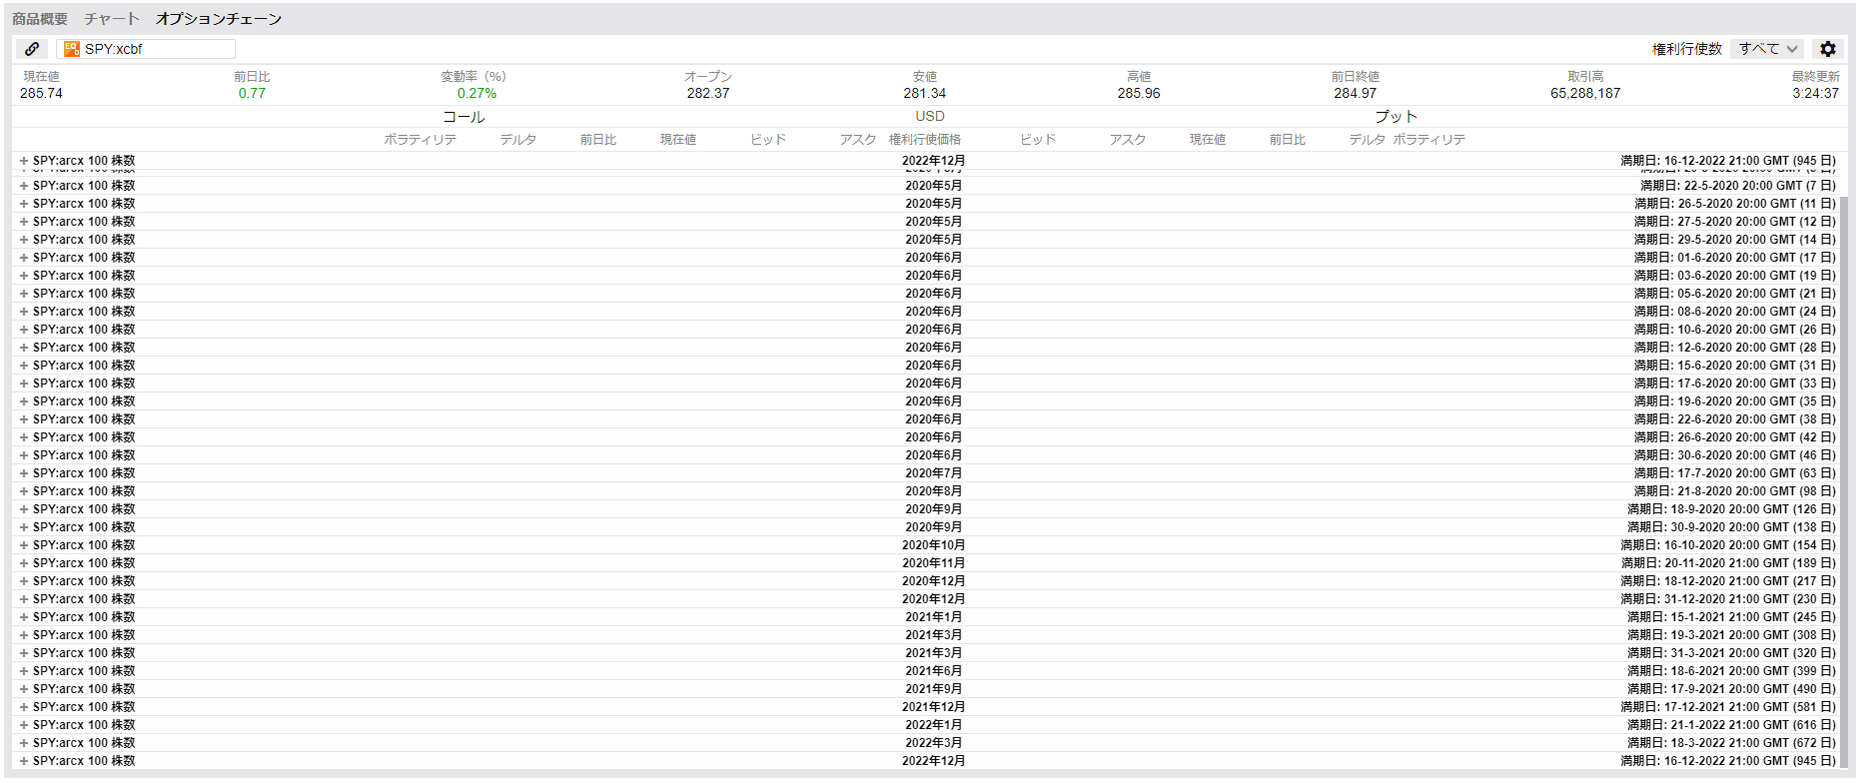Click the link chain icon
Viewport: 1864px width, 783px height.
[32, 49]
